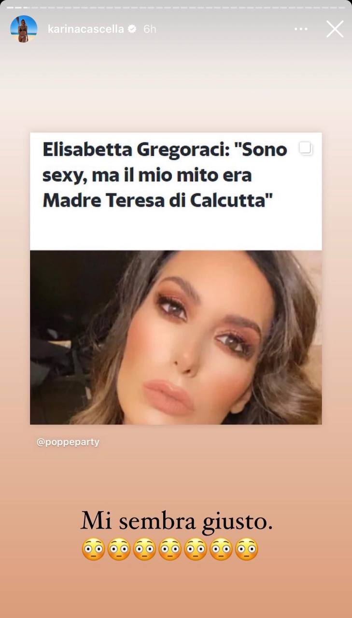Click the small square icon beside the headline
The width and height of the screenshot is (352, 618).
point(306,149)
